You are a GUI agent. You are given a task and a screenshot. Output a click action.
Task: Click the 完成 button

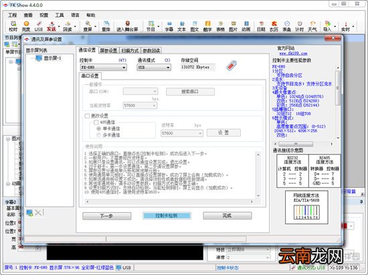227,215
